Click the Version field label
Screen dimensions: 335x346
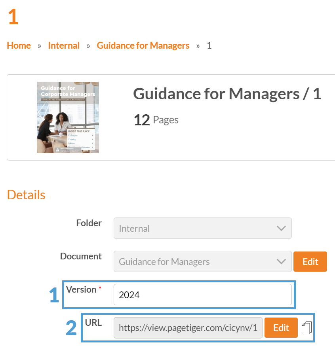coord(81,289)
